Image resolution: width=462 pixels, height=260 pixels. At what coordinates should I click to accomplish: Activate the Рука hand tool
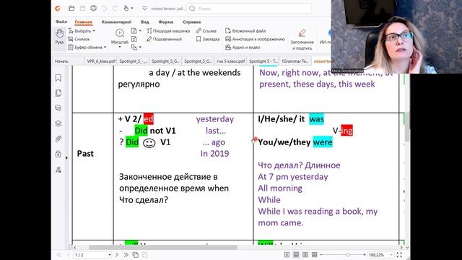[59, 37]
